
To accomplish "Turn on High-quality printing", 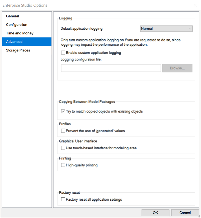I will (x=63, y=165).
